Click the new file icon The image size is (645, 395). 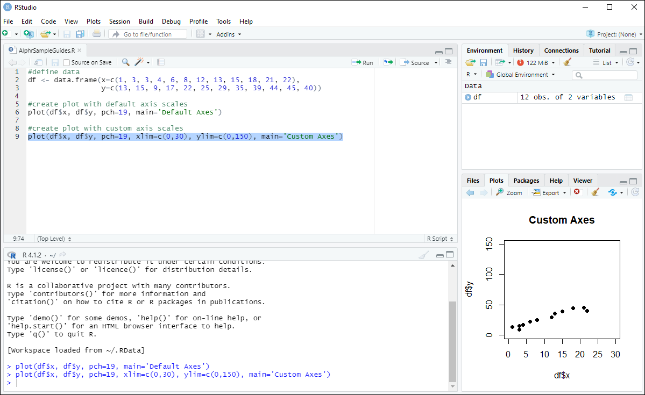click(8, 33)
